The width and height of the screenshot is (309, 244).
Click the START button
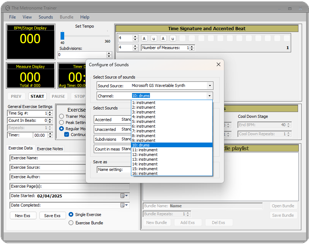[x=37, y=96]
